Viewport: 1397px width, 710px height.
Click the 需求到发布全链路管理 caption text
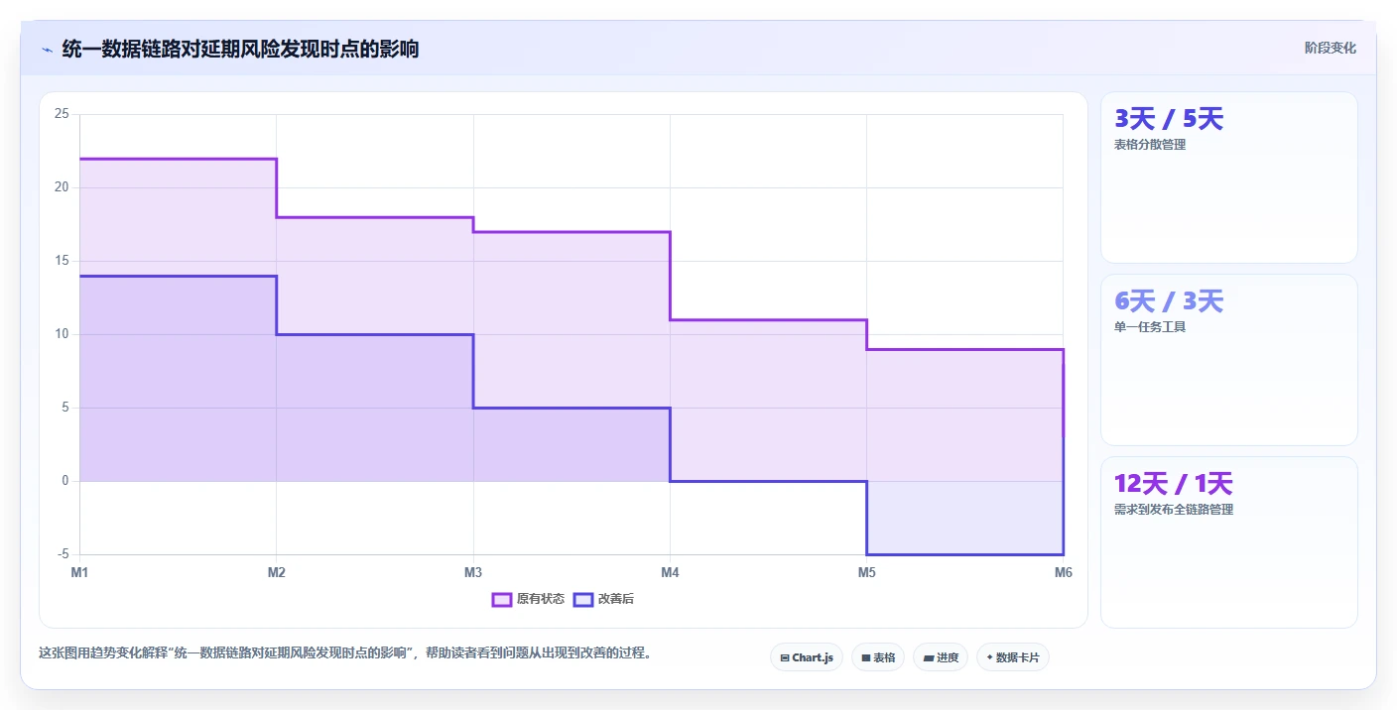pyautogui.click(x=1174, y=510)
